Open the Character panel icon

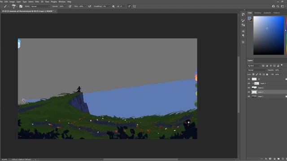click(x=243, y=31)
